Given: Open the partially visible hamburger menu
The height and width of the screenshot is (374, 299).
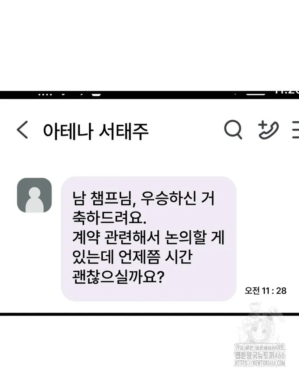Looking at the screenshot, I should click(296, 130).
